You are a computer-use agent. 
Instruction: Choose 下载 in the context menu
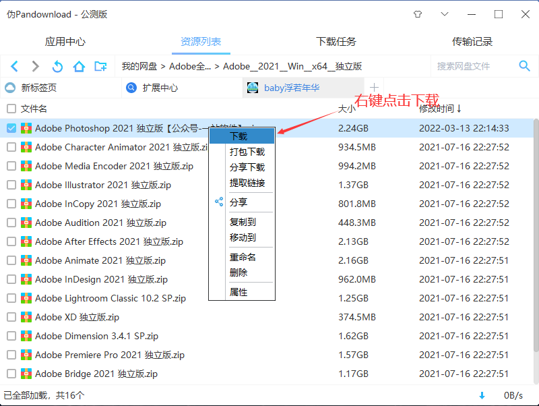click(242, 136)
